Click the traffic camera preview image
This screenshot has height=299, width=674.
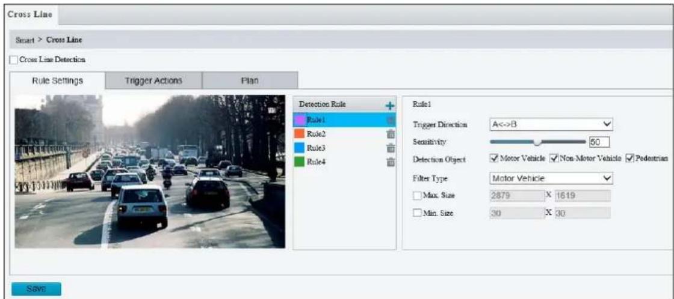(150, 172)
